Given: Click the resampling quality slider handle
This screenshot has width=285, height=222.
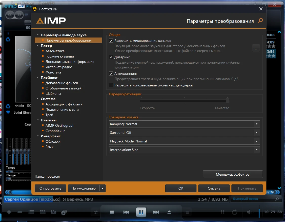Looking at the screenshot, I should (x=227, y=101).
